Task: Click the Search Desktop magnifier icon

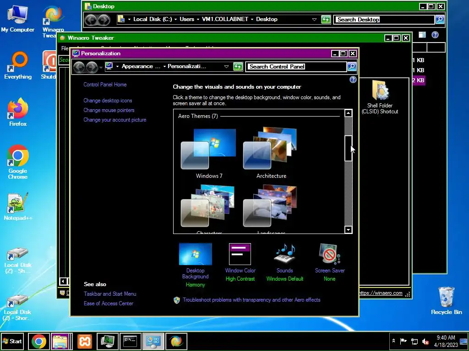Action: click(x=440, y=20)
